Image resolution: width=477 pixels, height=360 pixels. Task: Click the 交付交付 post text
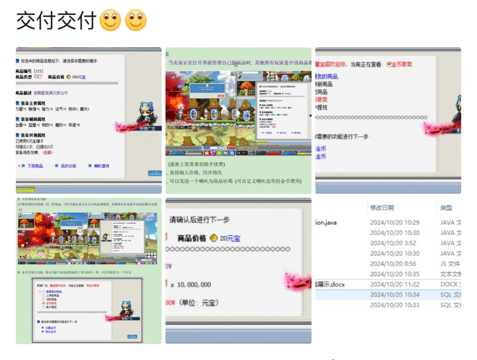pos(57,21)
